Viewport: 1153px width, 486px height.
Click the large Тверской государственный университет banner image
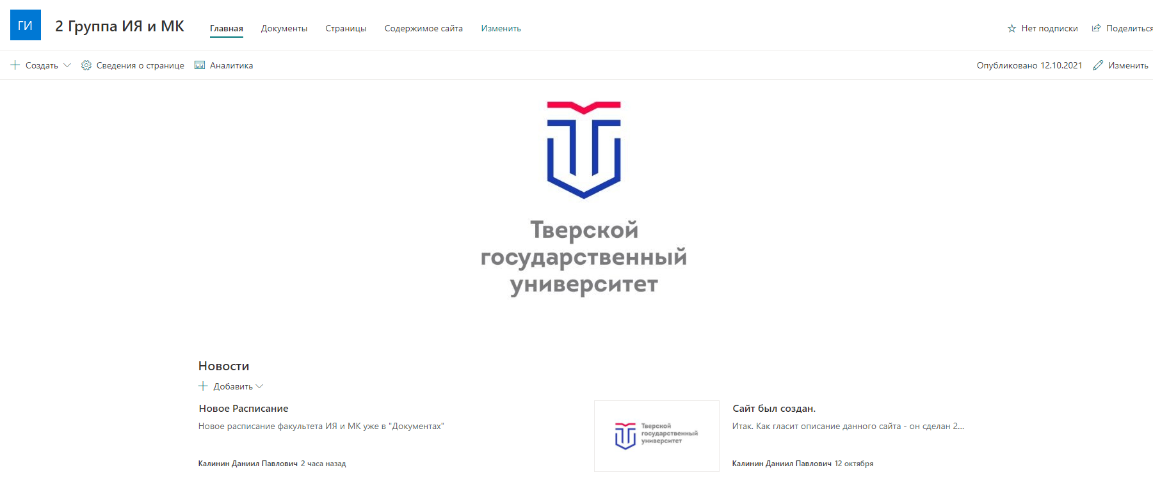tap(583, 200)
